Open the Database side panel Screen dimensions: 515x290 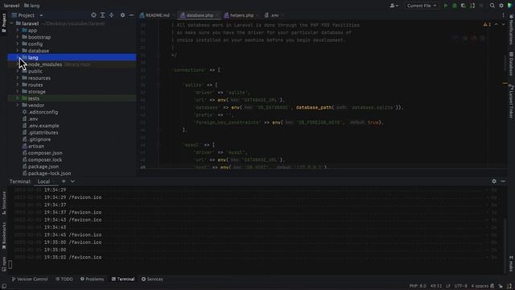tap(511, 64)
